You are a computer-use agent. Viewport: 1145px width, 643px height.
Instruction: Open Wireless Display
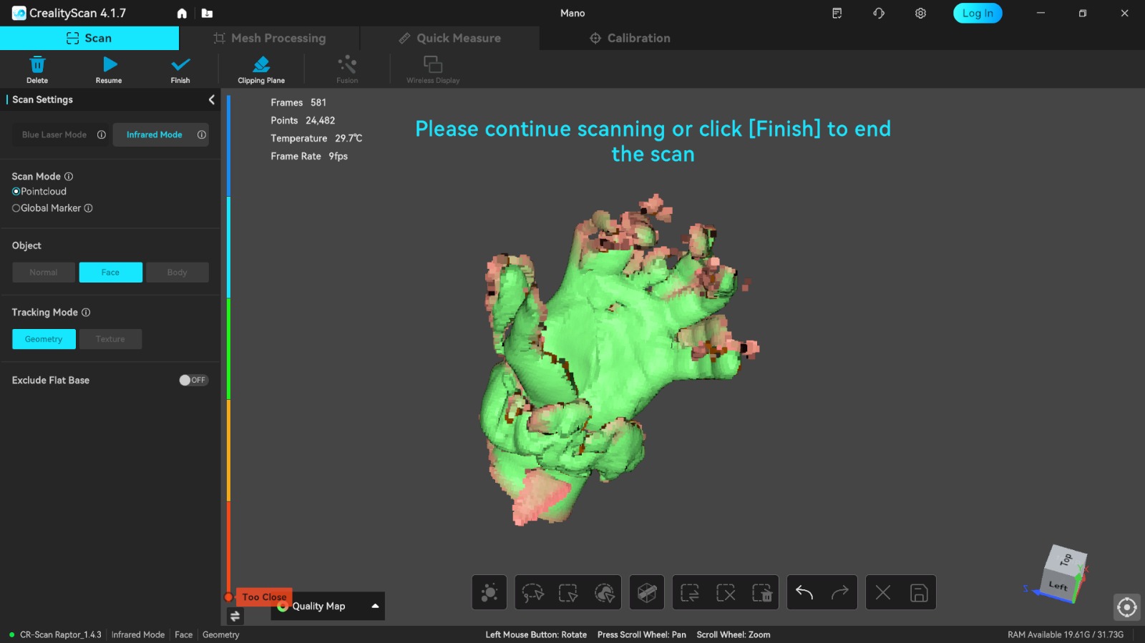tap(433, 69)
